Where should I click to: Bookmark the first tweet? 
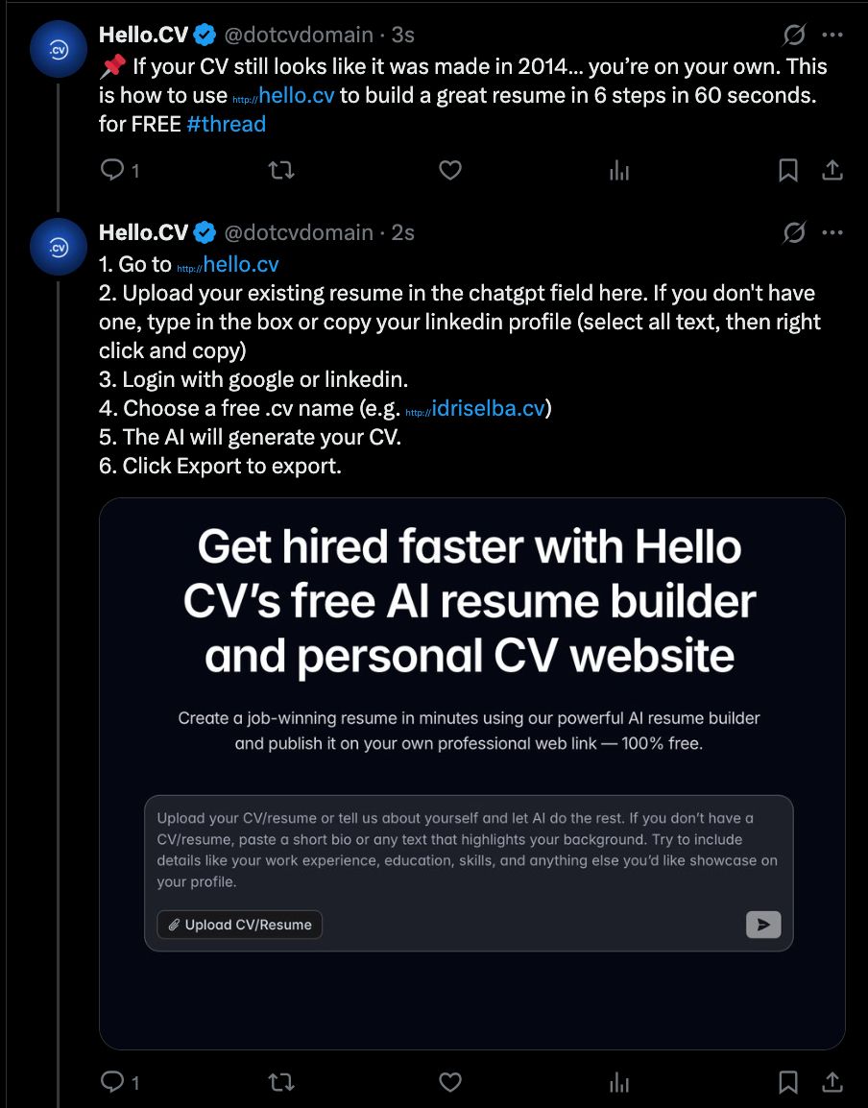787,171
